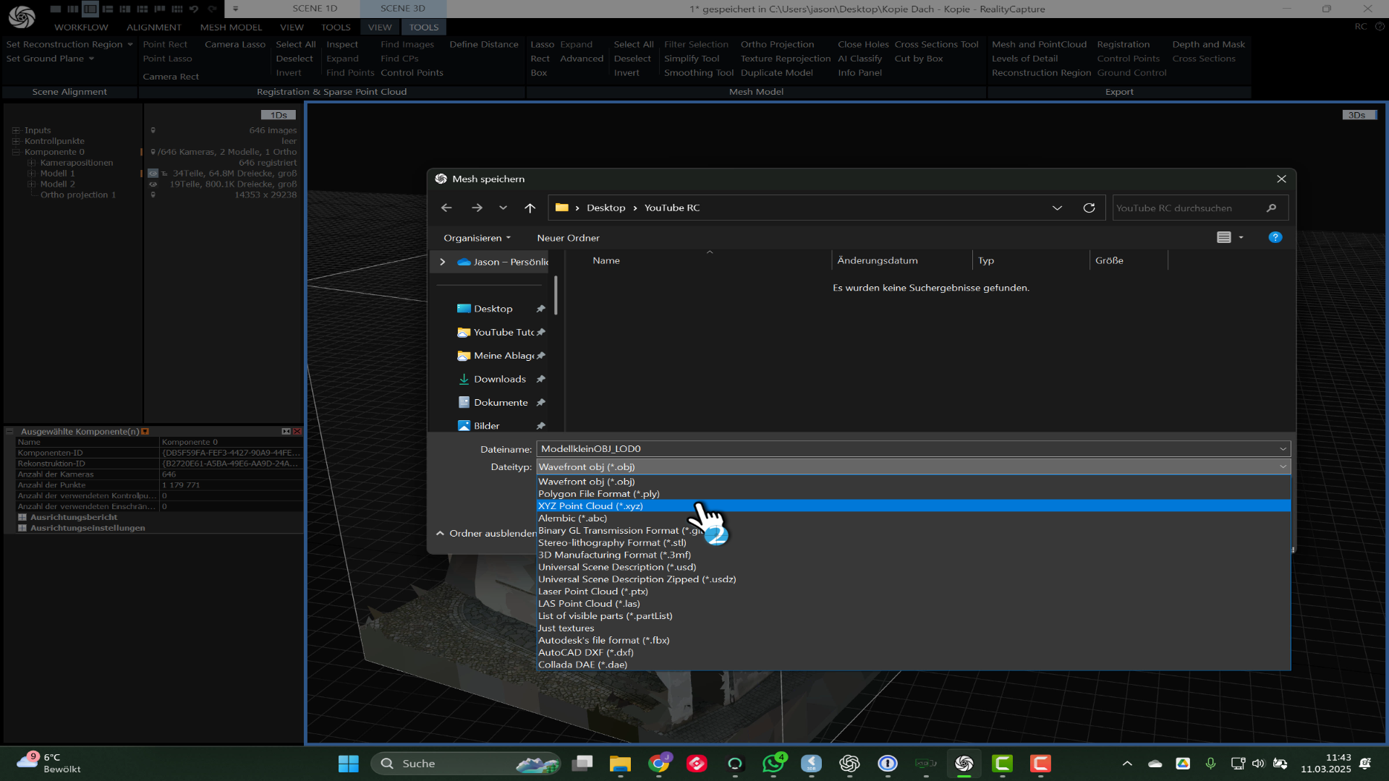Close the Ausgewählte Komponente panel with red X
The image size is (1389, 781).
297,432
